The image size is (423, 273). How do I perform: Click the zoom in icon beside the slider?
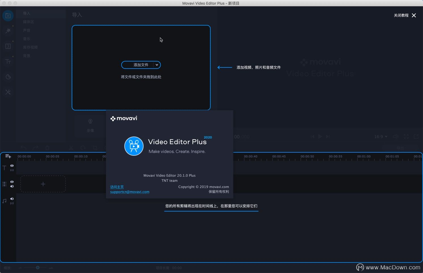(x=51, y=268)
